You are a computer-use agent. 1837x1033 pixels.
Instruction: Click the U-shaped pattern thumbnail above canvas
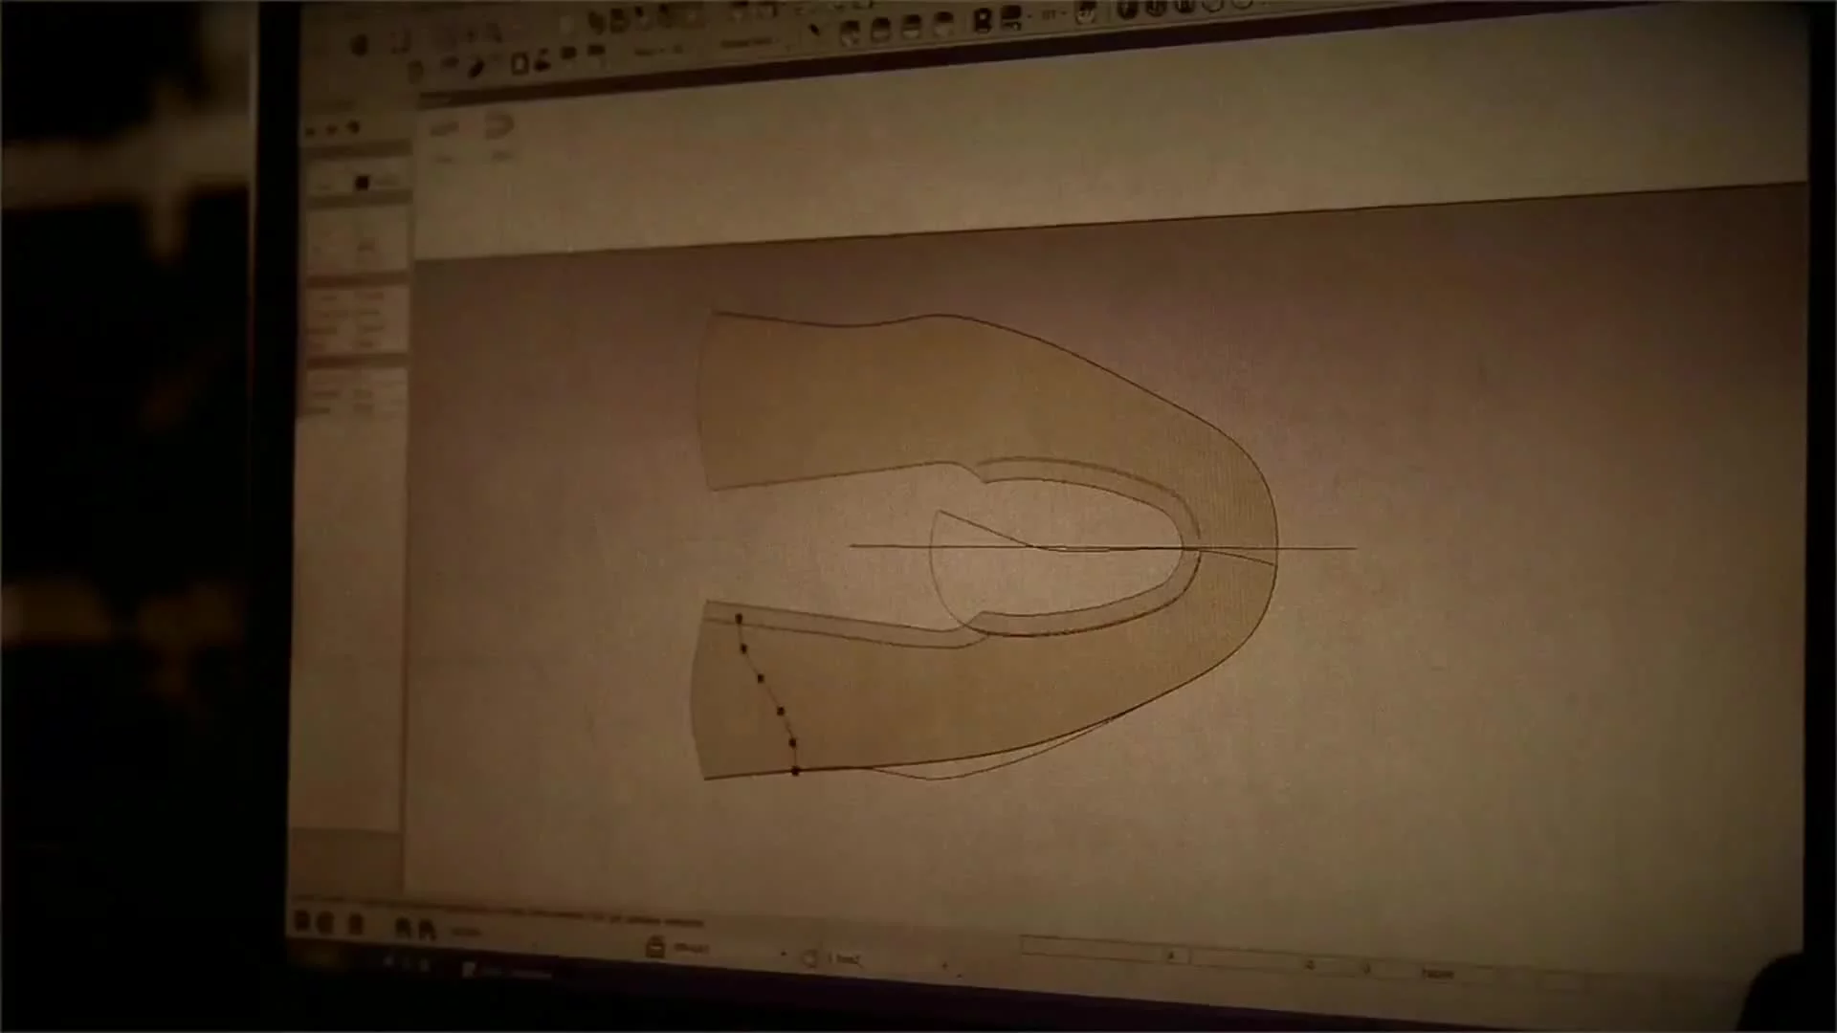[x=498, y=125]
